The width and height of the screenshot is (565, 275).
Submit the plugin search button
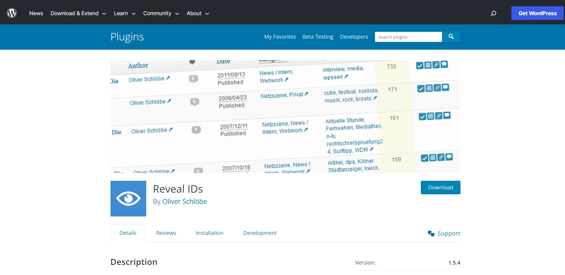point(451,37)
